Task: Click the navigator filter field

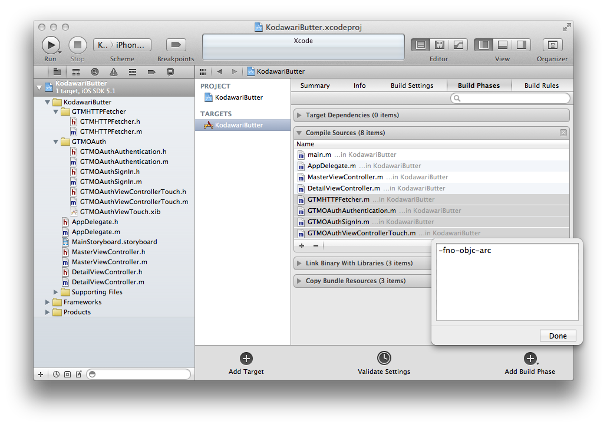Action: pos(138,375)
